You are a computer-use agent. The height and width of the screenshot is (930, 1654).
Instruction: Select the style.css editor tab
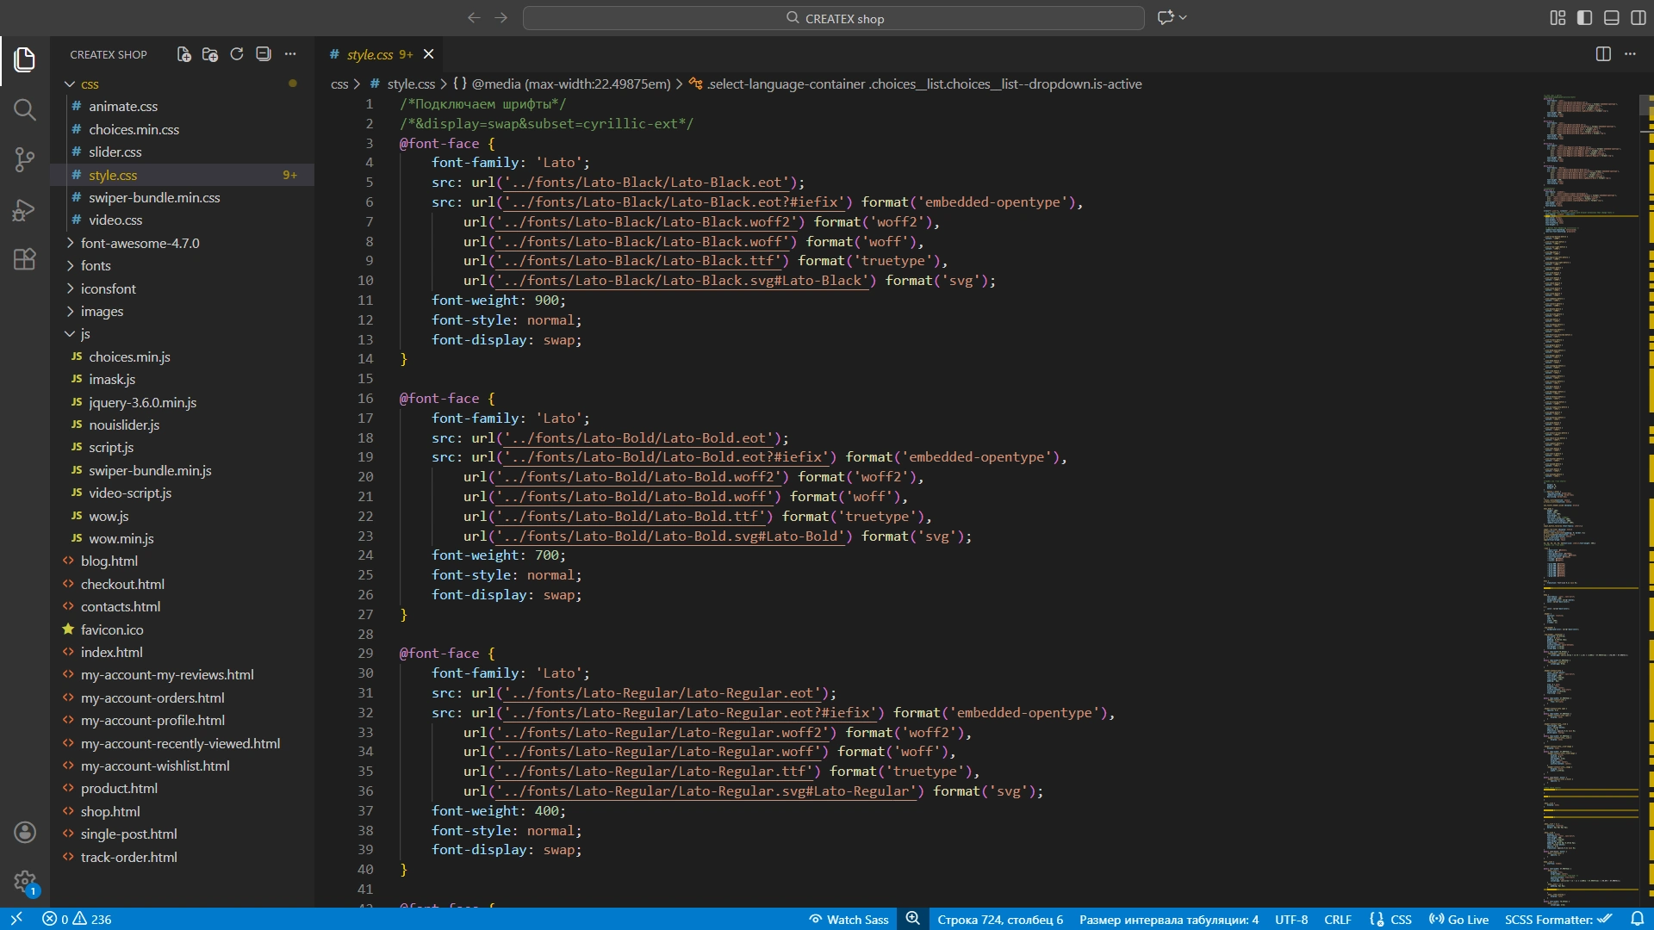(370, 54)
